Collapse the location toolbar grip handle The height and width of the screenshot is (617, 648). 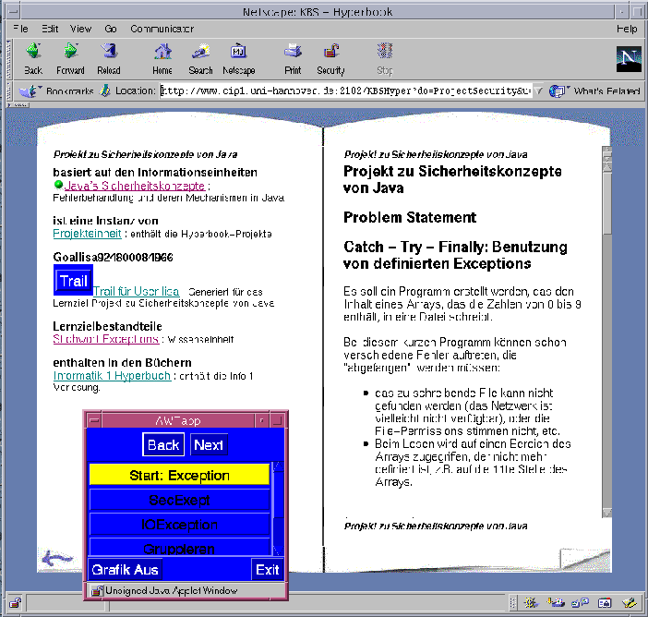pyautogui.click(x=9, y=91)
